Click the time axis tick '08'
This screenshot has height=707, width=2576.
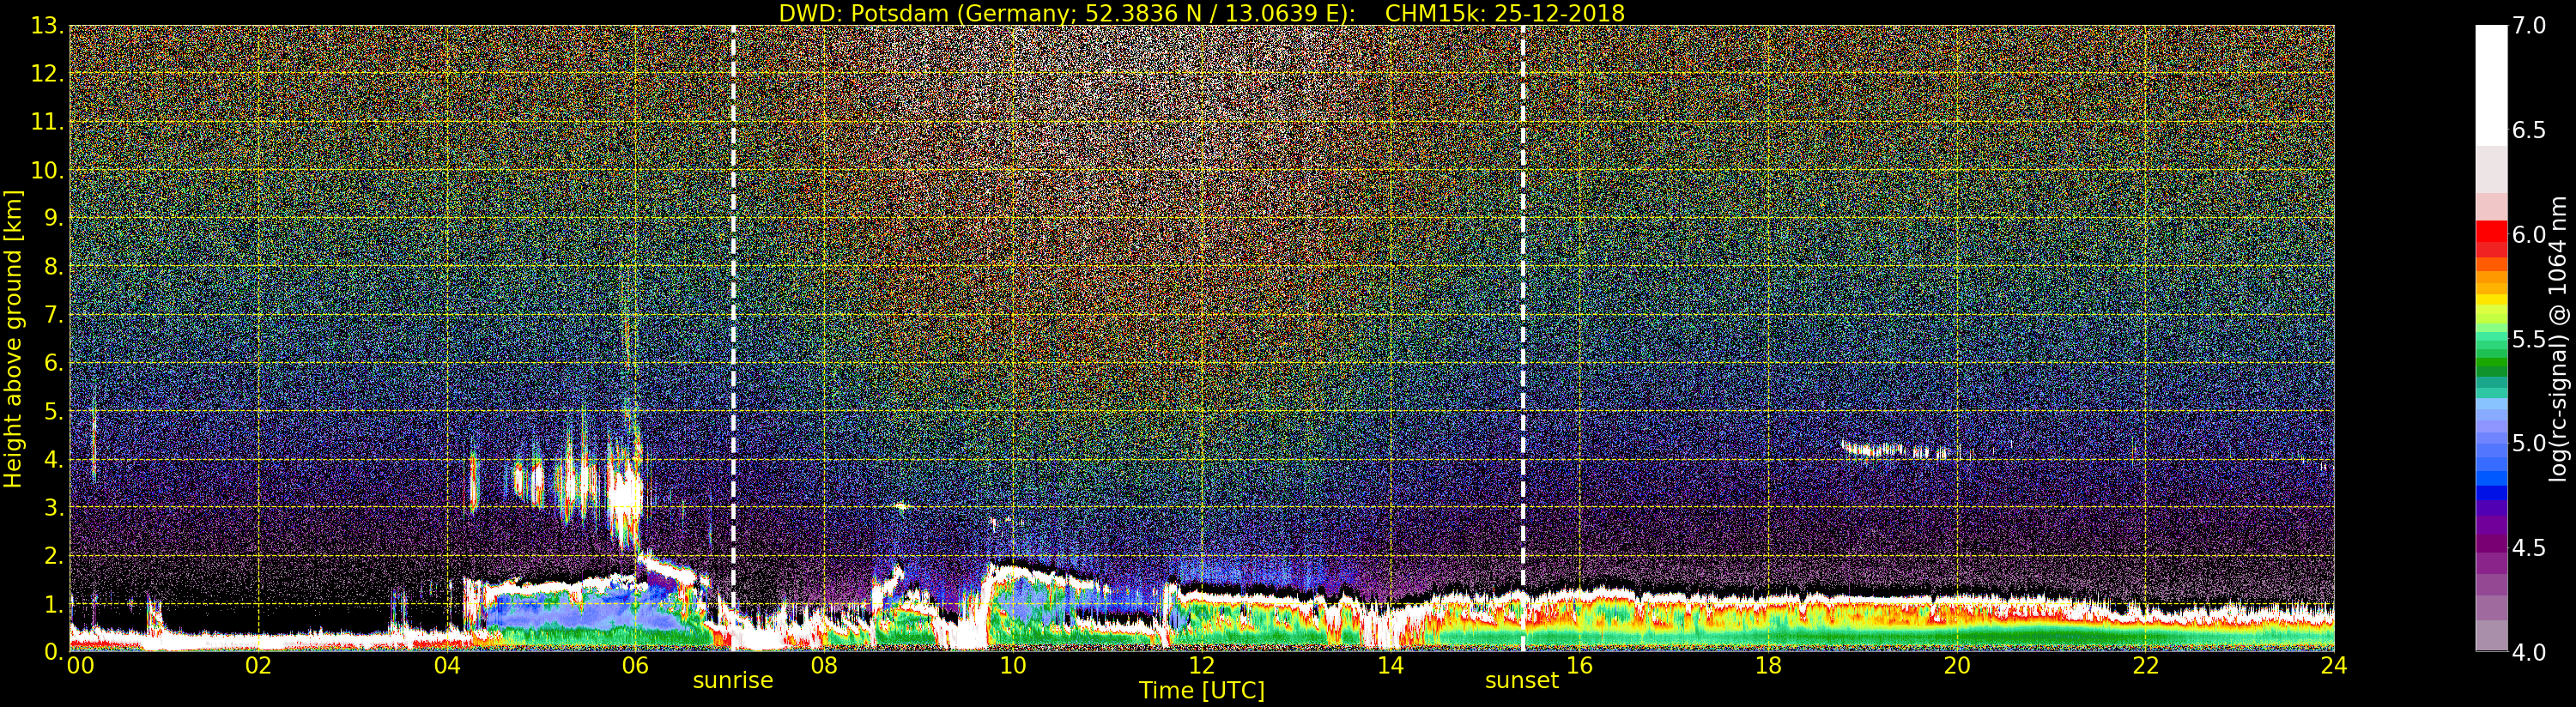coord(824,666)
